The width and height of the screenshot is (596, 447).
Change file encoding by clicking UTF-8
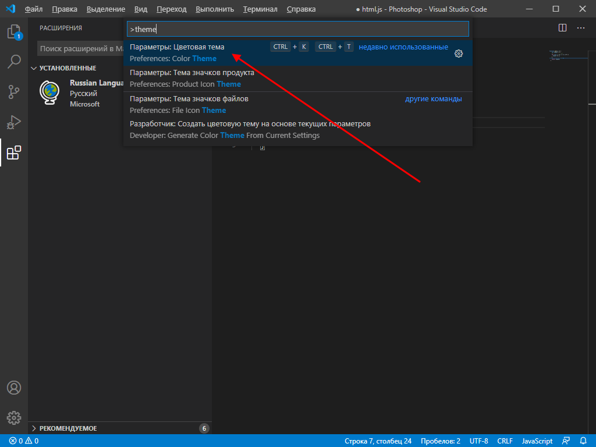point(478,441)
